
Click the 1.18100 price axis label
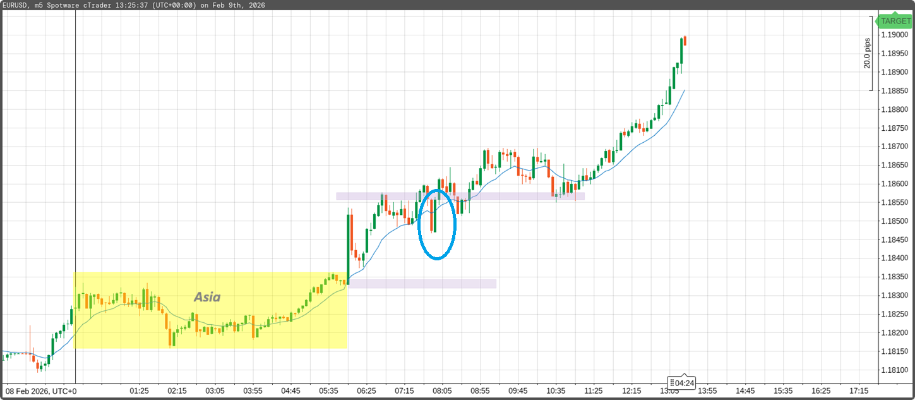coord(895,370)
